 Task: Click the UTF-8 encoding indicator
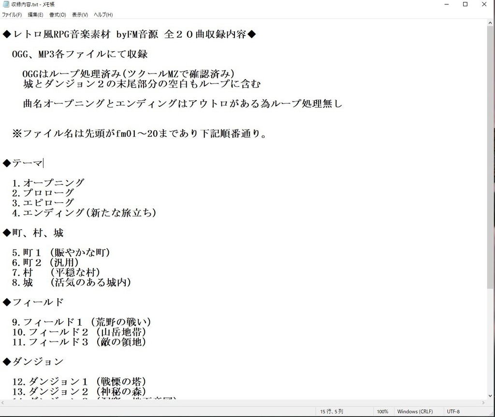453,411
